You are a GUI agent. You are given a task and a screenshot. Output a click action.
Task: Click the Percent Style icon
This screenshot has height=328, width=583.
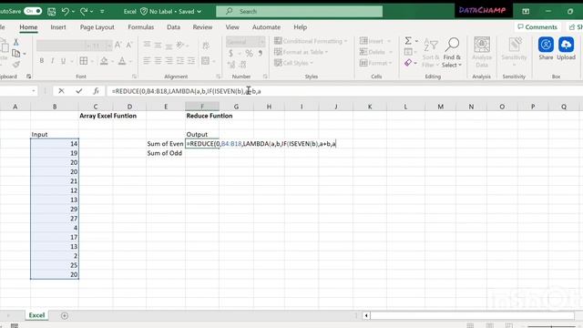pos(249,54)
